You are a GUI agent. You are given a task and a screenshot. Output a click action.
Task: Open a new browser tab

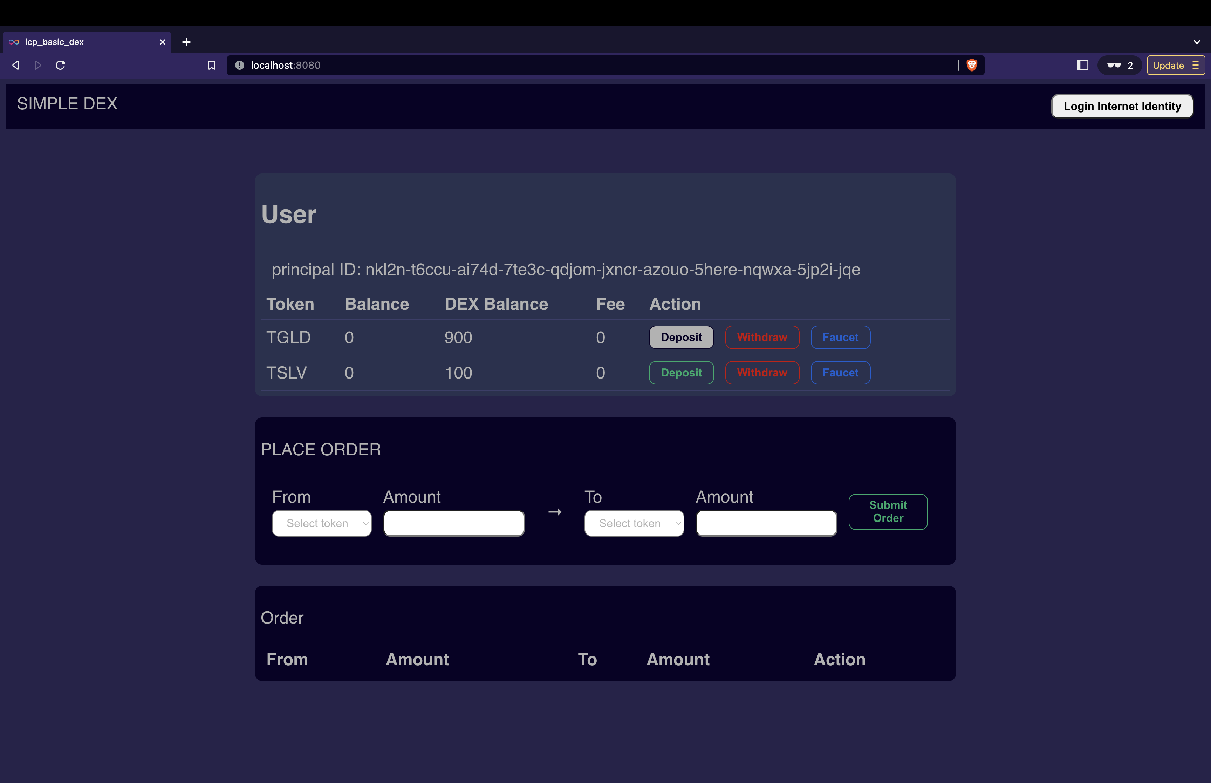coord(186,42)
